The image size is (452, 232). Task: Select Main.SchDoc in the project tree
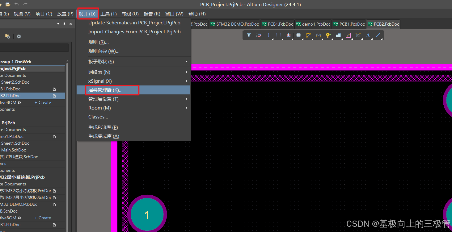(x=14, y=150)
